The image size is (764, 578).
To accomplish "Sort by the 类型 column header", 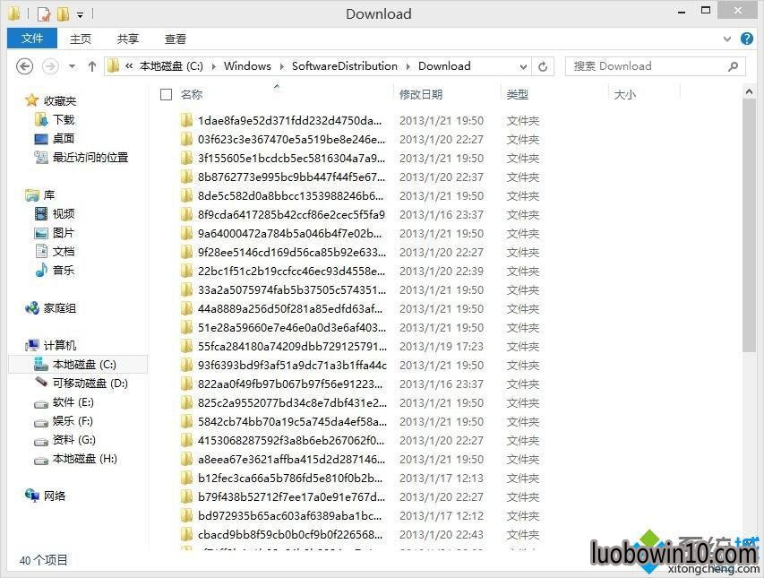I will (518, 95).
